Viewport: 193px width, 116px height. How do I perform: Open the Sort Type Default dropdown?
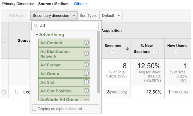[111, 16]
